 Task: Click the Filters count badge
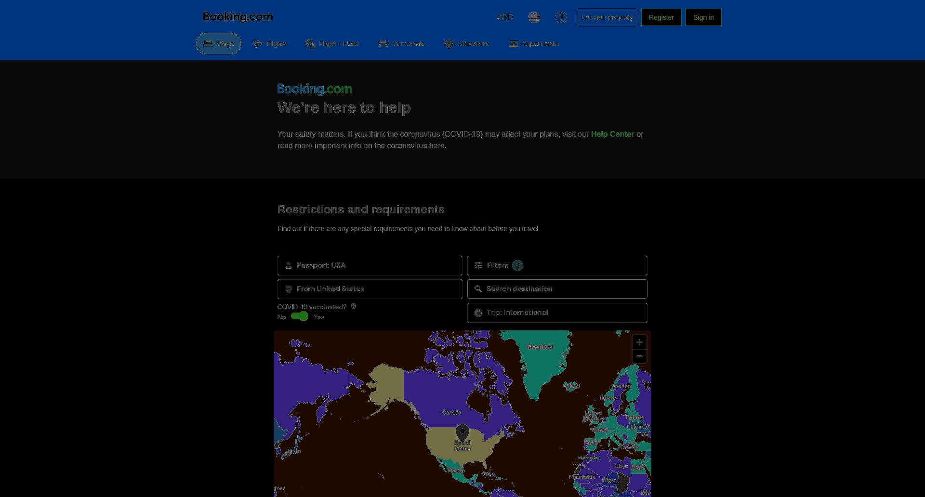pyautogui.click(x=517, y=265)
